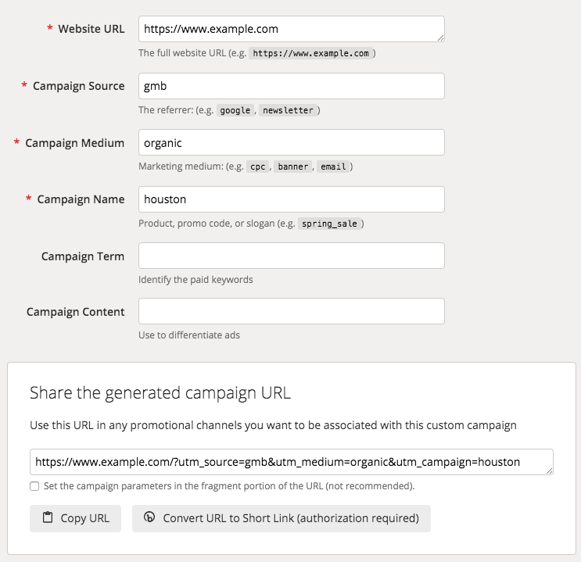Click the Website URL label
Image resolution: width=581 pixels, height=562 pixels.
coord(91,29)
